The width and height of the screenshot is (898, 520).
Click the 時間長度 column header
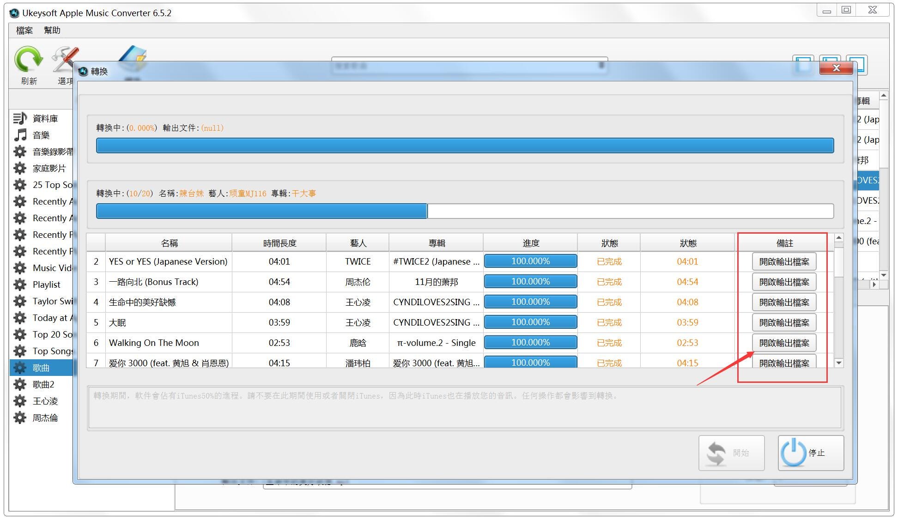[279, 243]
